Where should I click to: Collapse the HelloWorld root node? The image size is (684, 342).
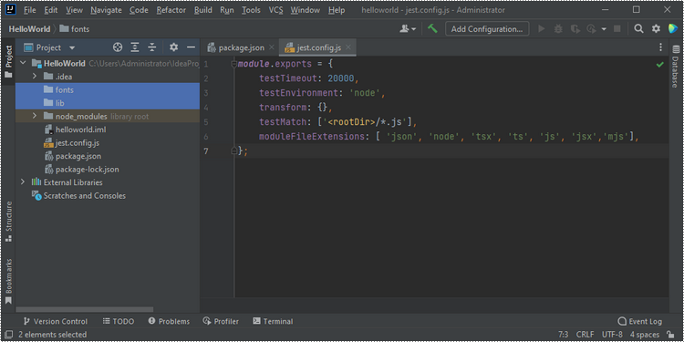point(23,63)
